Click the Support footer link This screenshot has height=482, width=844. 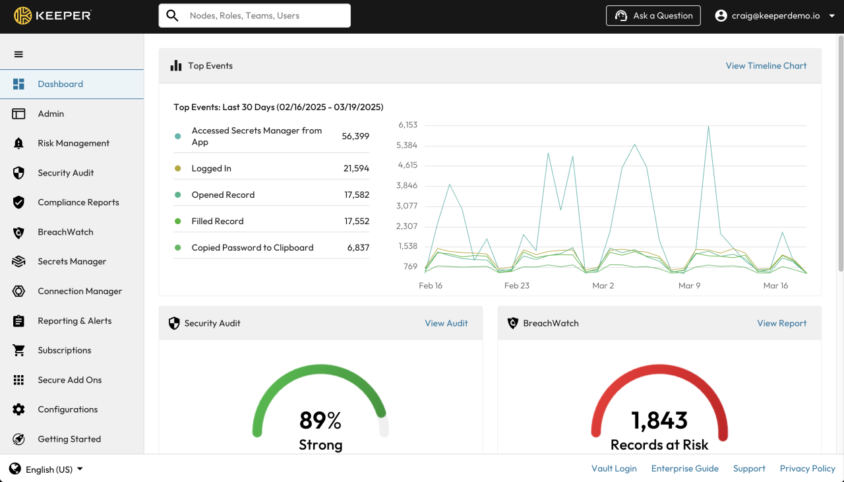click(749, 469)
